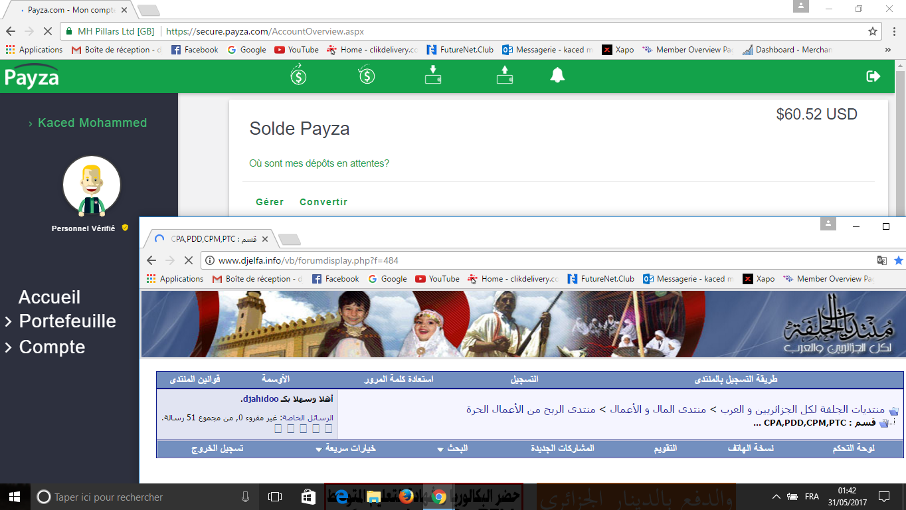Click the logout icon in Payza header
Screen dimensions: 906x510
(x=873, y=76)
